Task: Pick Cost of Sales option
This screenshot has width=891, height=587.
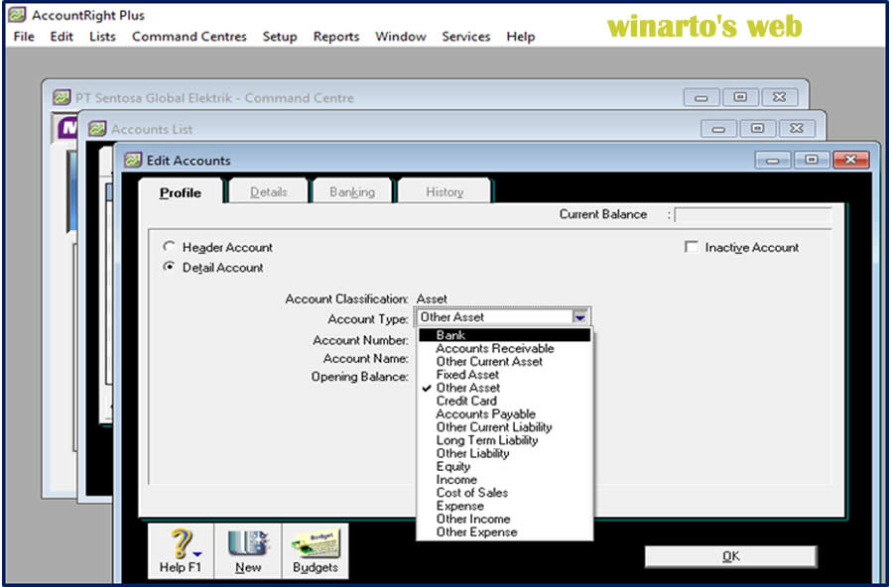Action: click(x=505, y=492)
